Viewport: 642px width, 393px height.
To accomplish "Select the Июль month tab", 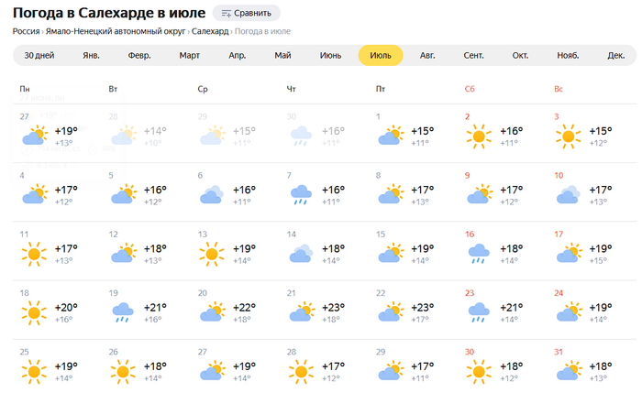I will (x=381, y=55).
